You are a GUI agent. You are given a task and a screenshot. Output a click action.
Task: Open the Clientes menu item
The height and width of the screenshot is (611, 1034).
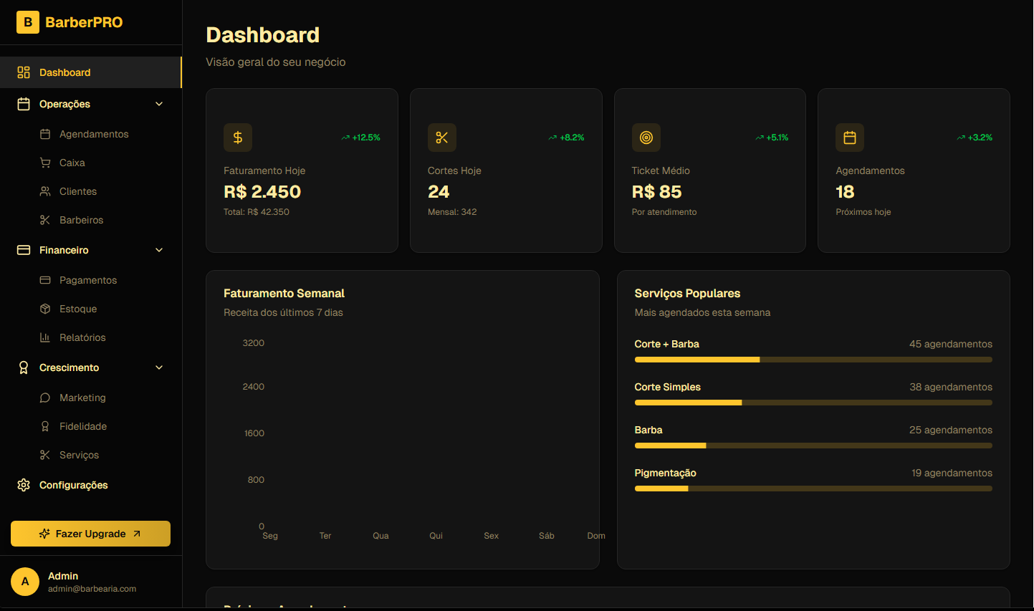coord(78,191)
